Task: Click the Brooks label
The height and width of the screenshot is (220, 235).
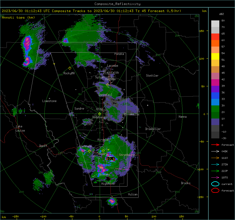Action: click(x=186, y=183)
